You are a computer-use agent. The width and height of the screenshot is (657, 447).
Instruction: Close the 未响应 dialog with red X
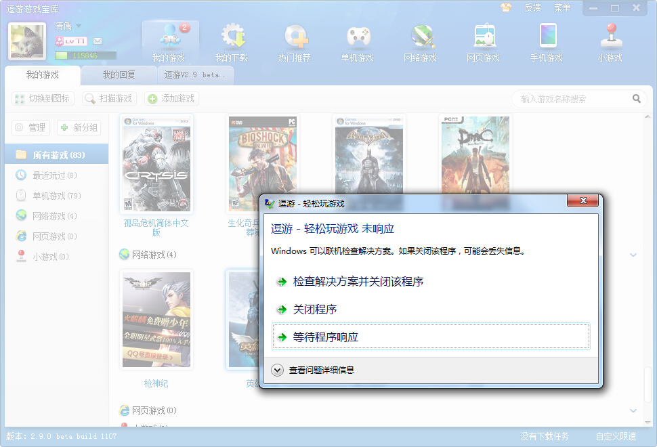coord(582,200)
